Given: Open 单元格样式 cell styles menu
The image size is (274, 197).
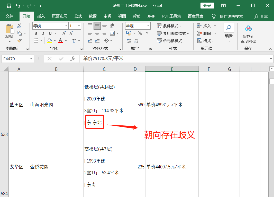Looking at the screenshot, I should point(171,41).
